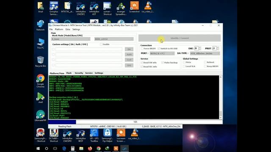Open File Explorer from the taskbar
This screenshot has height=152, width=271.
tap(81, 148)
